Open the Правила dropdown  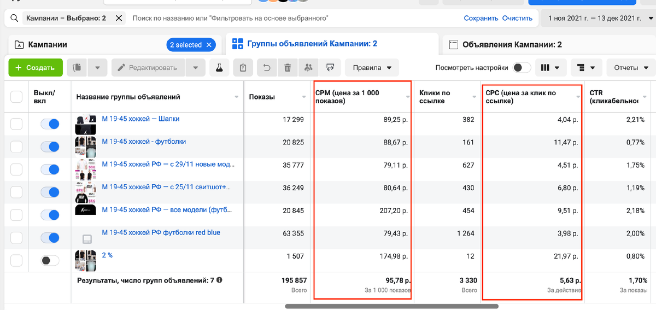pyautogui.click(x=372, y=68)
